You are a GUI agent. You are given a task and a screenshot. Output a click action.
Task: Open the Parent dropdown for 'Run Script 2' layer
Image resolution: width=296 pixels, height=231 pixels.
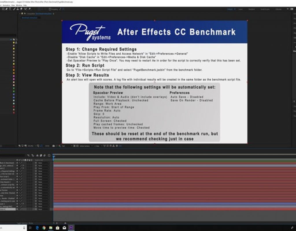[43, 176]
